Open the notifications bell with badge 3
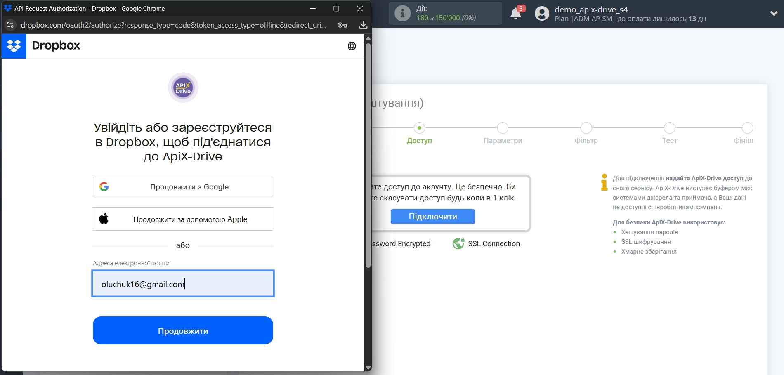 point(515,13)
